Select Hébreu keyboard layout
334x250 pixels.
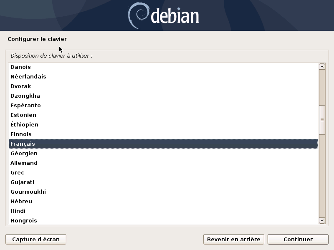[x=163, y=201]
